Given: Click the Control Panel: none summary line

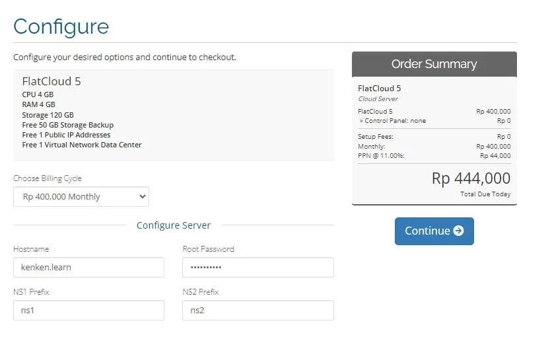Looking at the screenshot, I should pyautogui.click(x=392, y=121).
